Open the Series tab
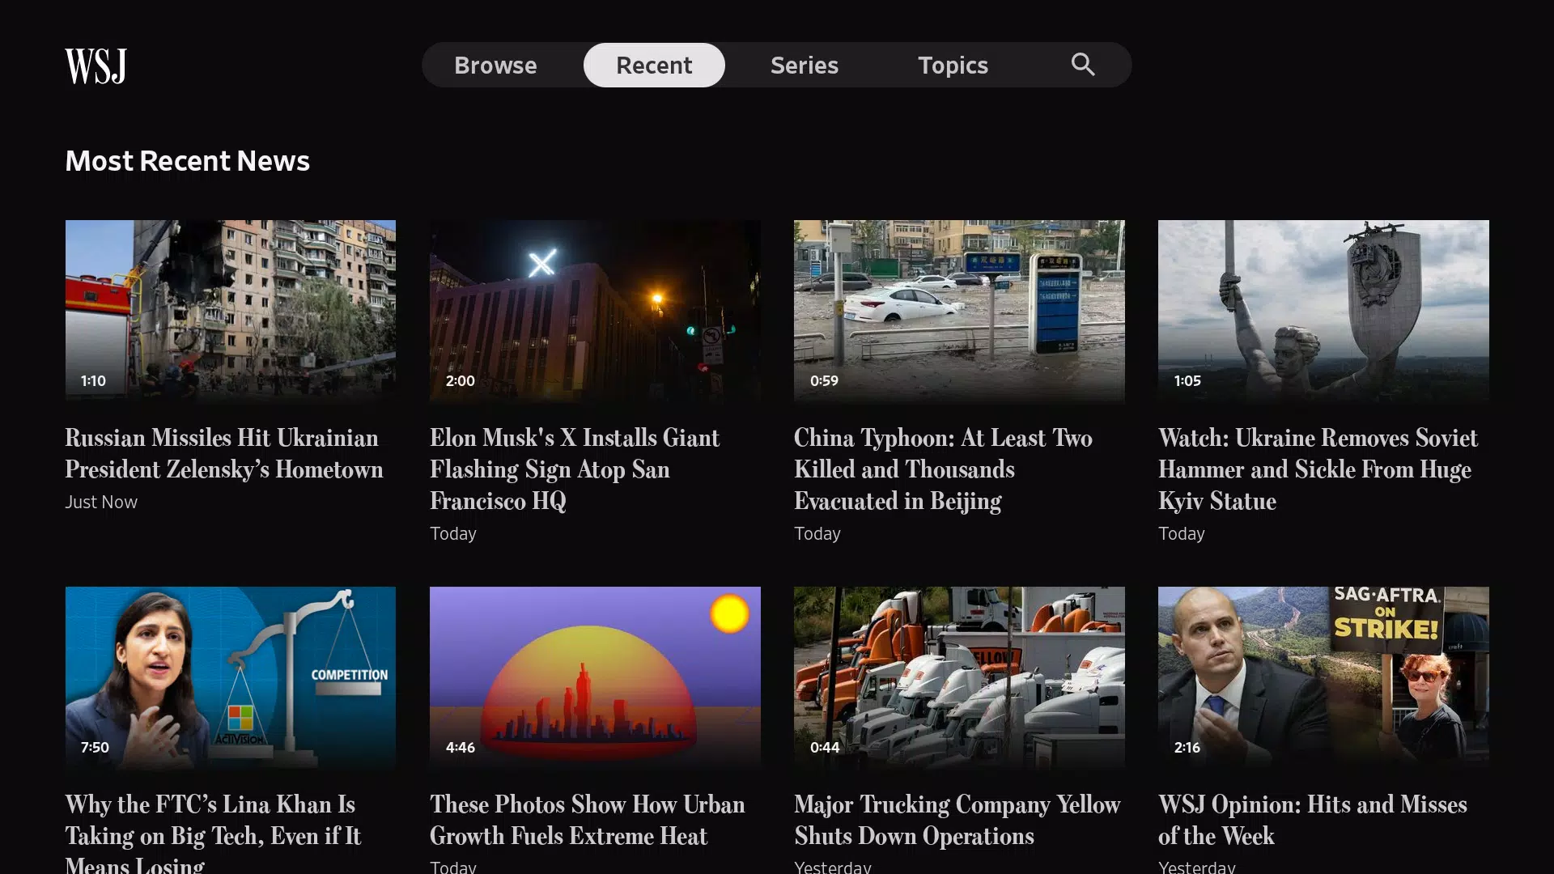1554x874 pixels. pos(805,65)
